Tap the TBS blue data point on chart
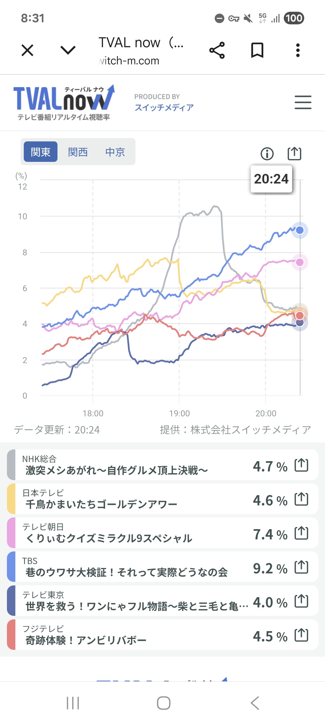This screenshot has width=325, height=722. [x=300, y=230]
